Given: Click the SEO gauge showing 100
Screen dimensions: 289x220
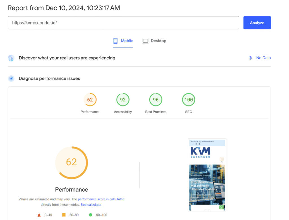Looking at the screenshot, I should pos(188,100).
